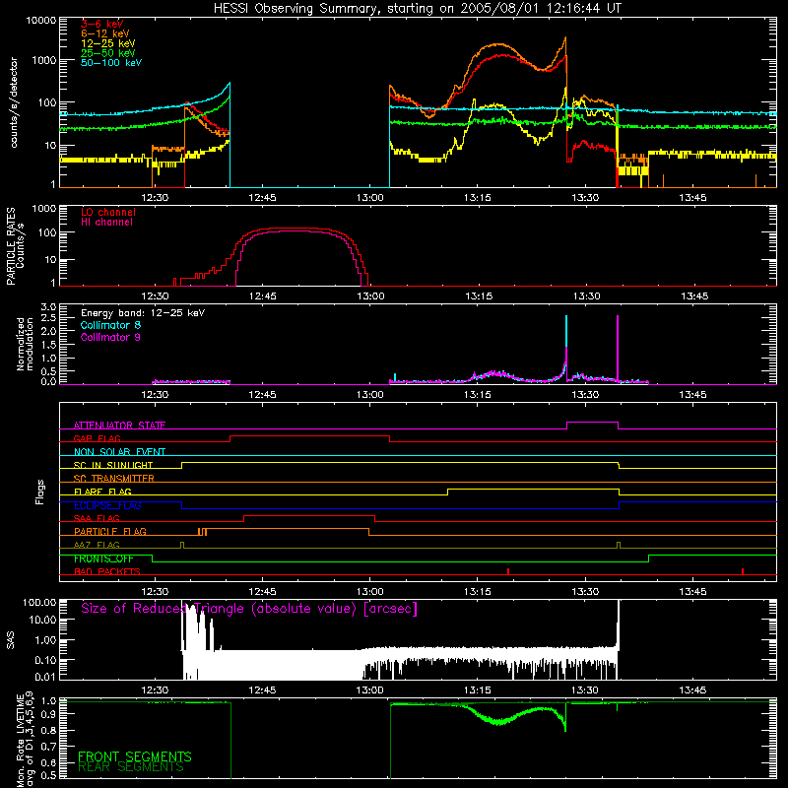Click the 'Mon. Rate LIVETIME' axis title
This screenshot has height=788, width=788.
click(21, 739)
